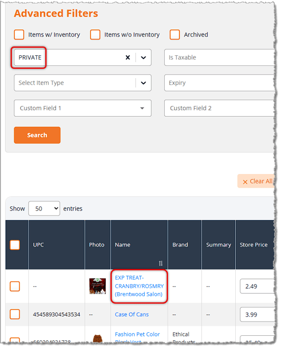Clear the PRIVATE selection with the X icon
The height and width of the screenshot is (348, 281).
128,57
